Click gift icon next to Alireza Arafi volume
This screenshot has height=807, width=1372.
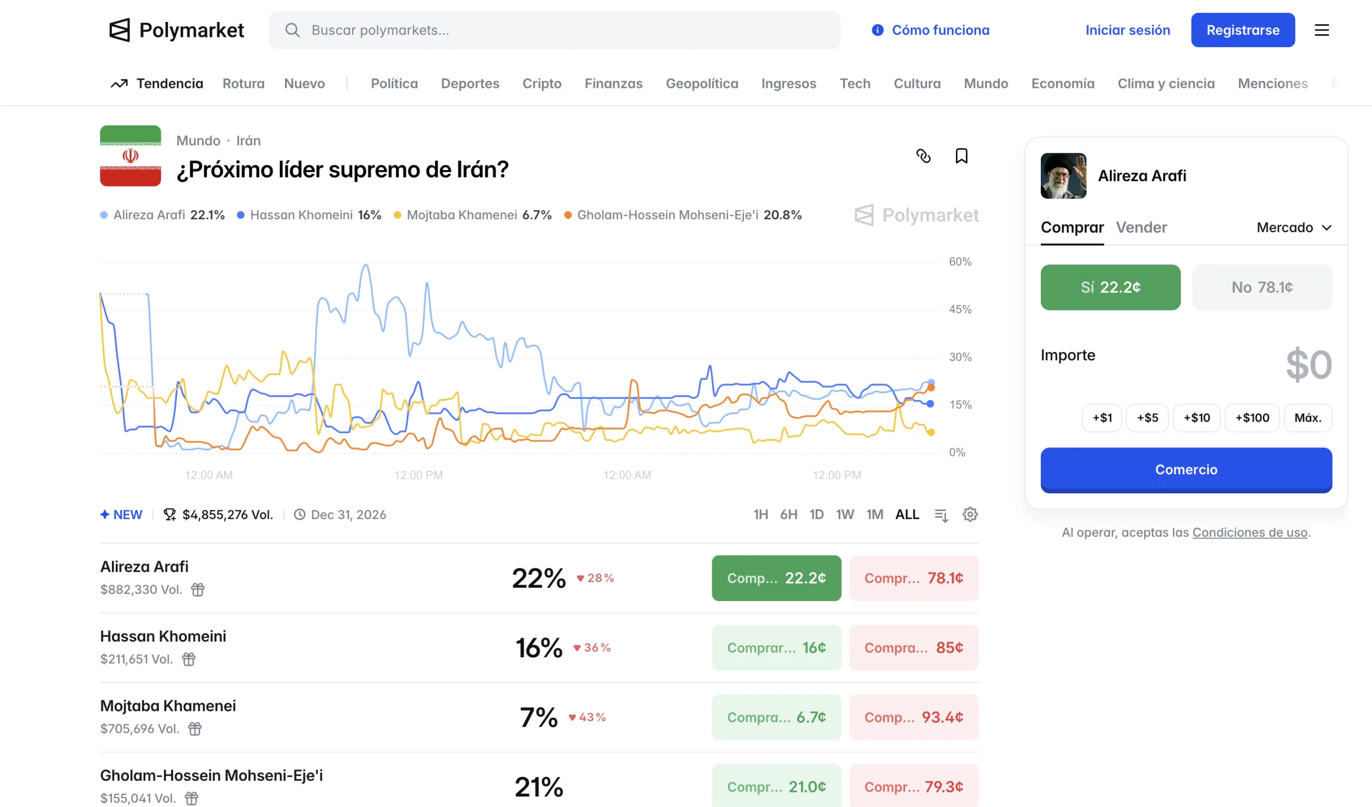198,590
